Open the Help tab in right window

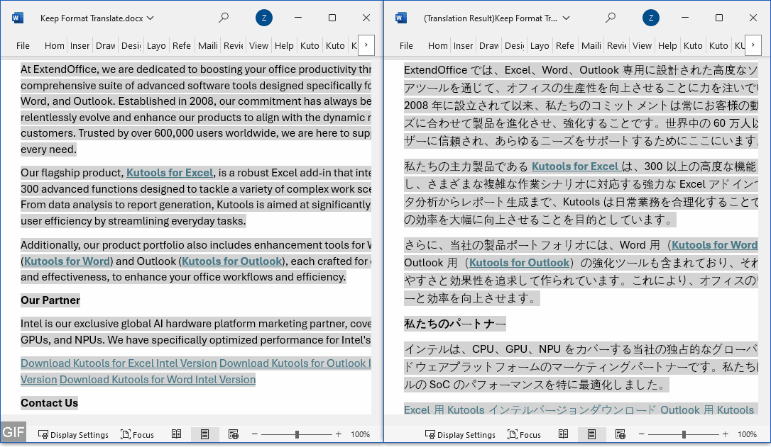[668, 45]
